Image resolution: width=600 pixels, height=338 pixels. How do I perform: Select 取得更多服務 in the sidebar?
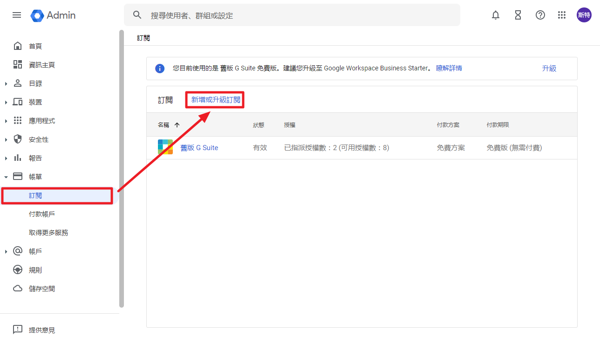point(48,233)
